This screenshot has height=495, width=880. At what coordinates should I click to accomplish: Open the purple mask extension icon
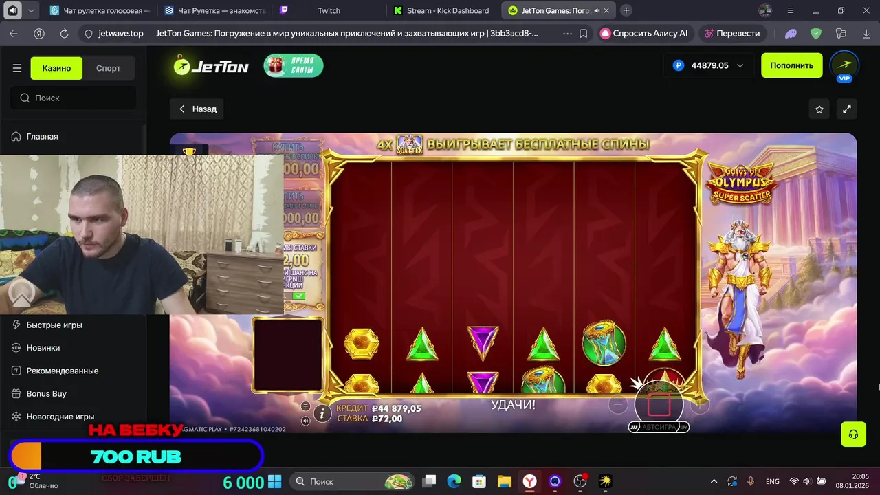[791, 33]
